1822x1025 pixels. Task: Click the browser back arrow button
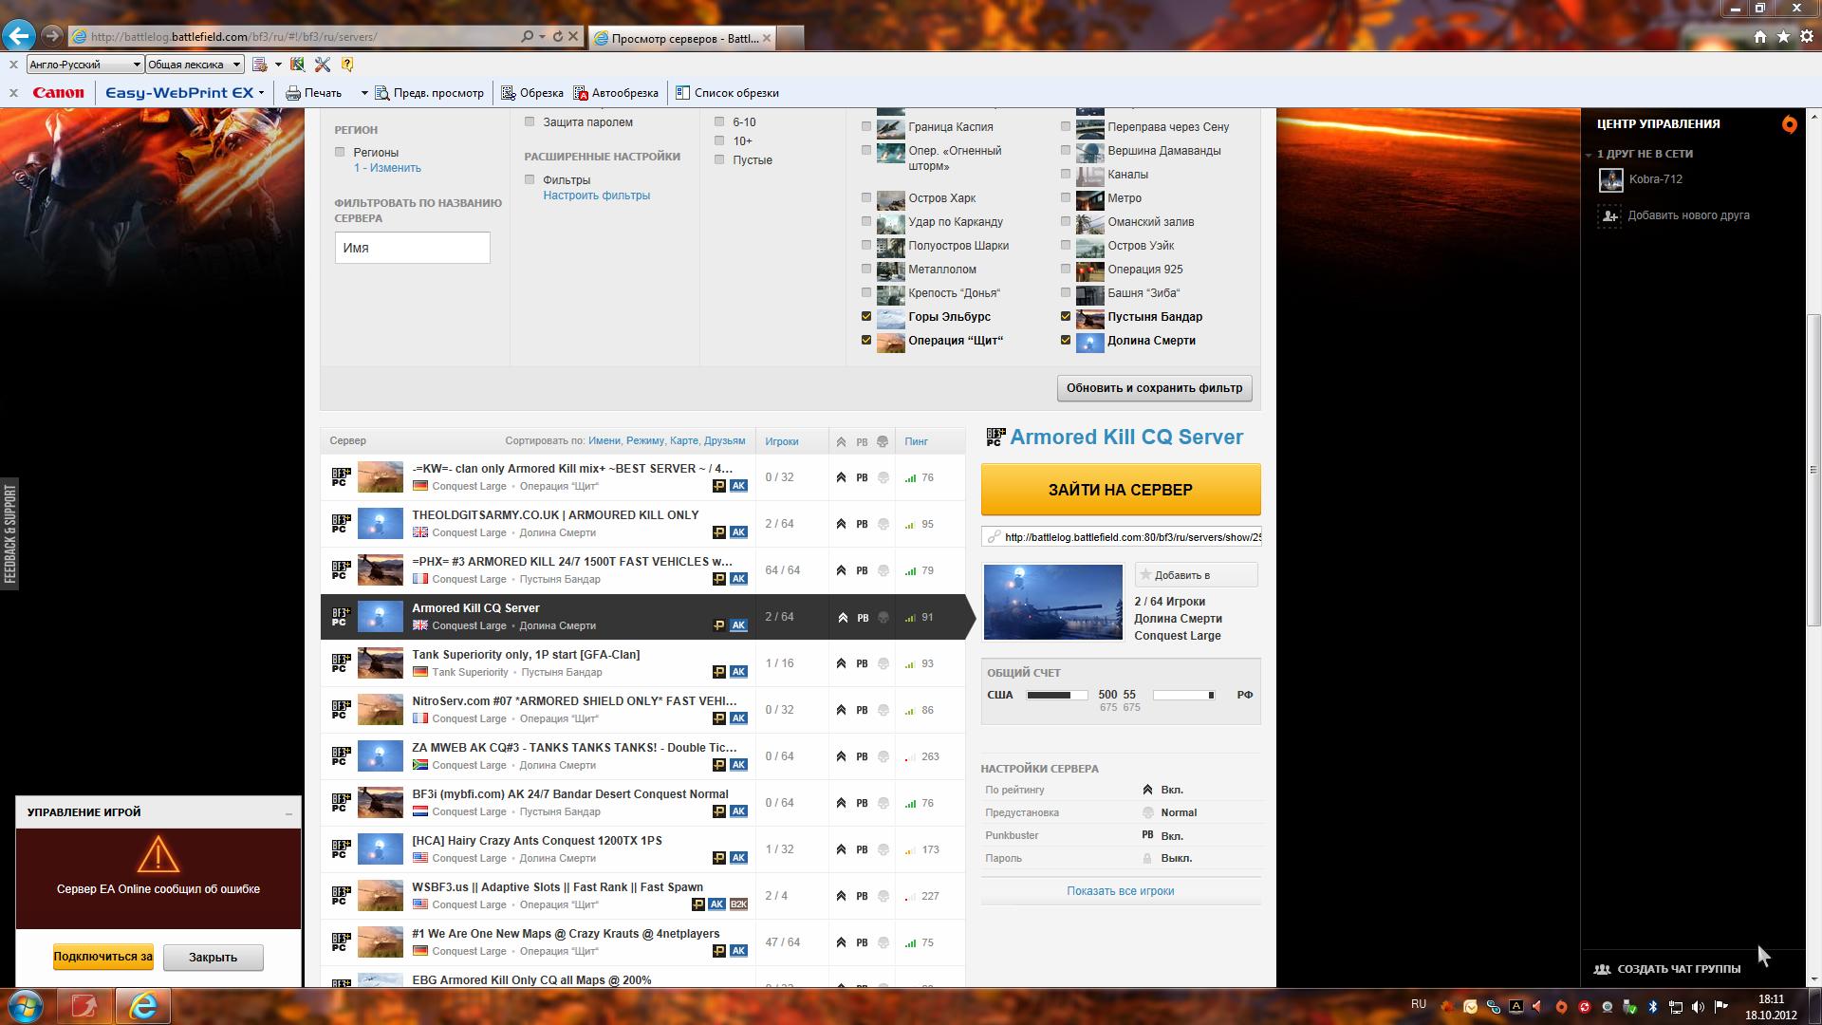coord(19,36)
